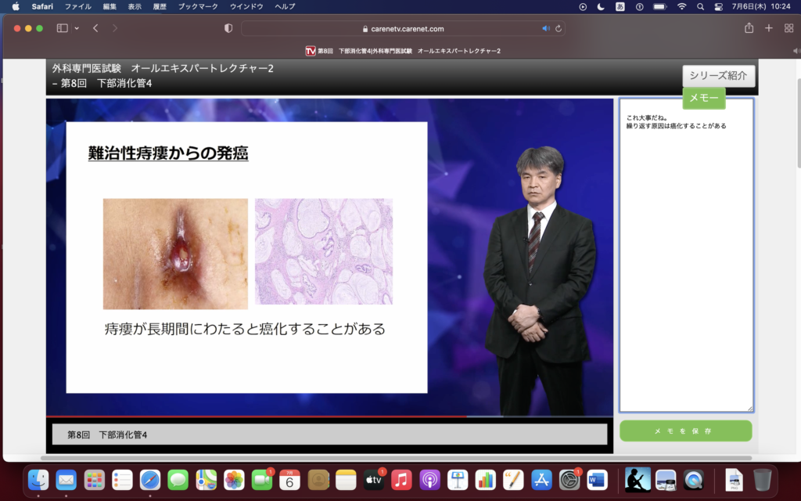This screenshot has height=501, width=801.
Task: Open Keynote from the Dock
Action: (457, 479)
